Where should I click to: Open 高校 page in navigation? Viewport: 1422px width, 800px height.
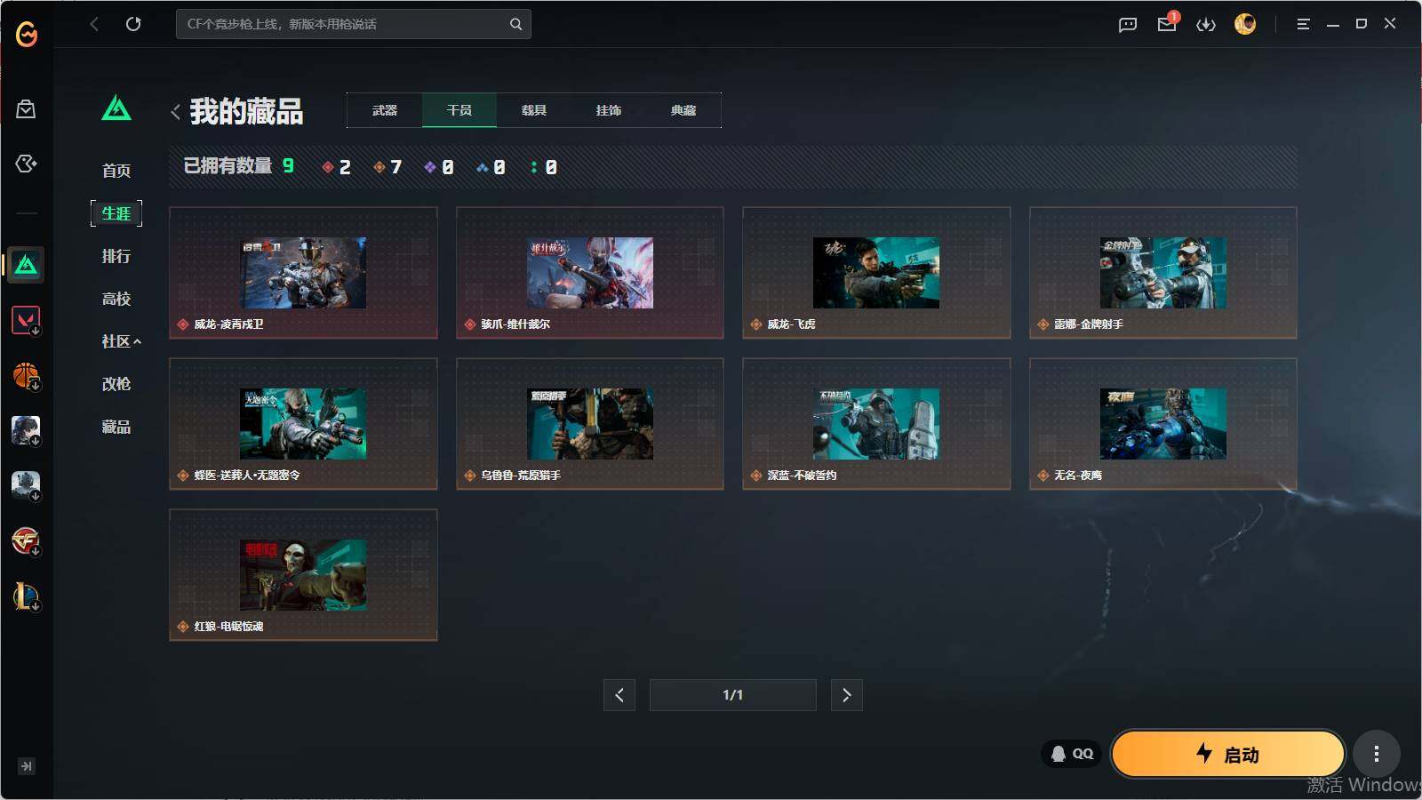(x=116, y=299)
